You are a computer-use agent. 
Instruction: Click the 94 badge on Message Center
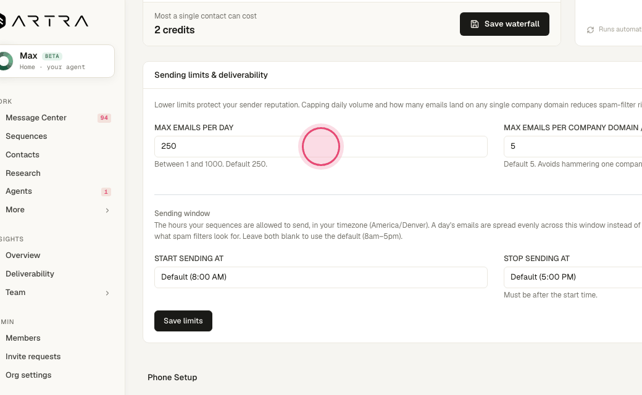coord(104,118)
